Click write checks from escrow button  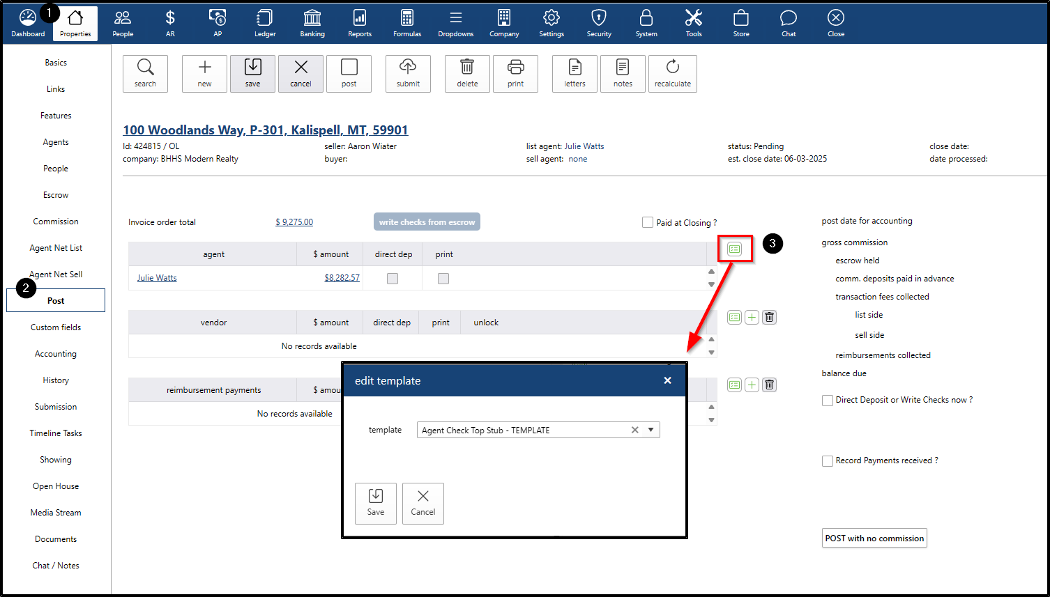tap(427, 222)
